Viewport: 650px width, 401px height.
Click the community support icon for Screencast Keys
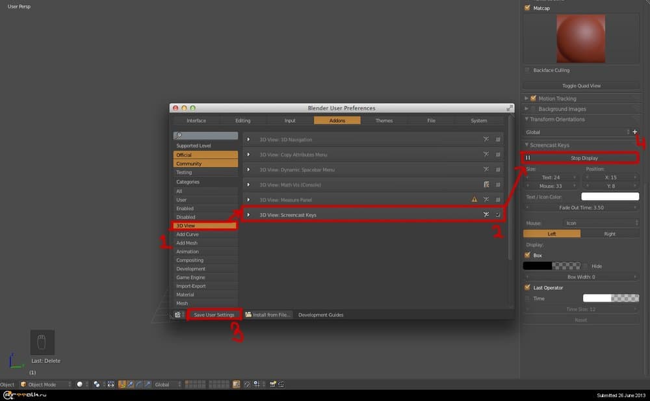pyautogui.click(x=486, y=214)
